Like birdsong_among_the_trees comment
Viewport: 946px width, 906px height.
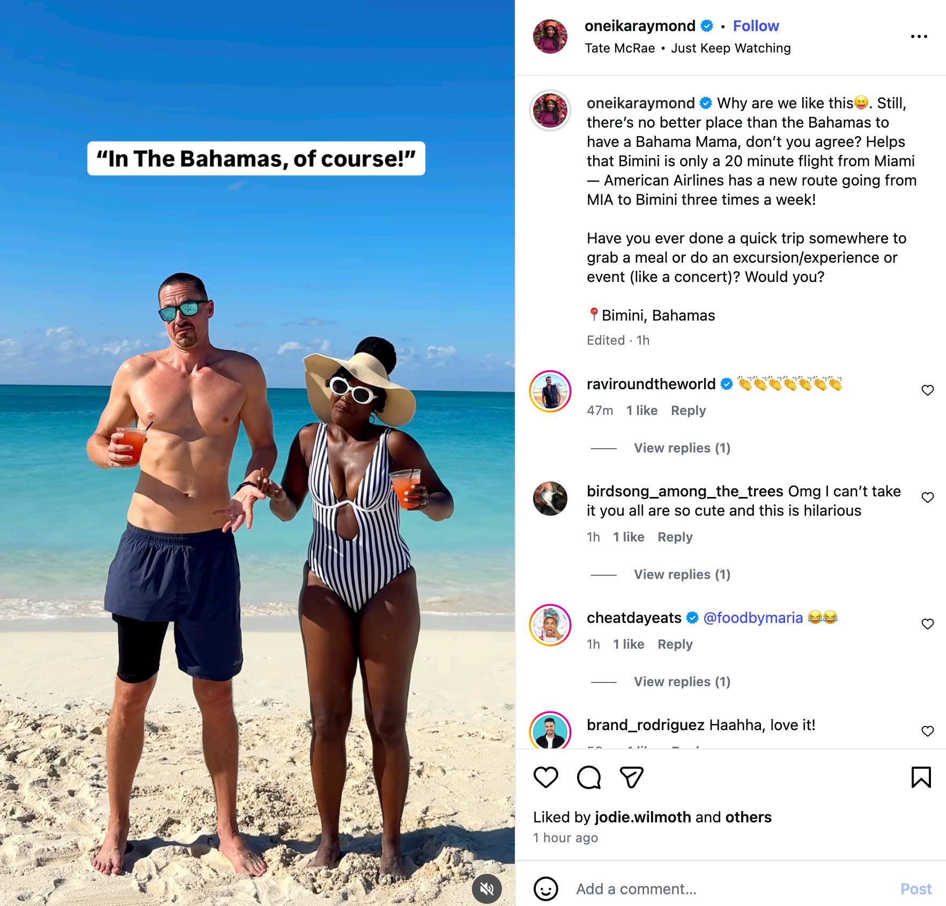928,497
